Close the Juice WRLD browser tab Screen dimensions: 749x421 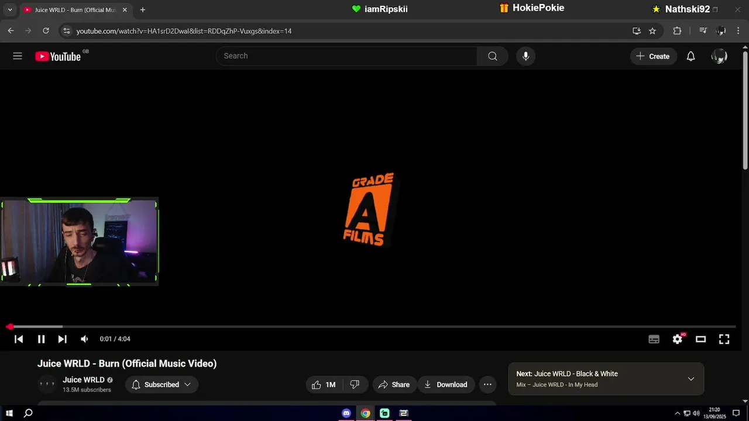125,10
